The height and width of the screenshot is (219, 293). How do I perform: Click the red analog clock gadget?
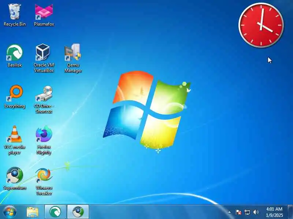pos(261,25)
